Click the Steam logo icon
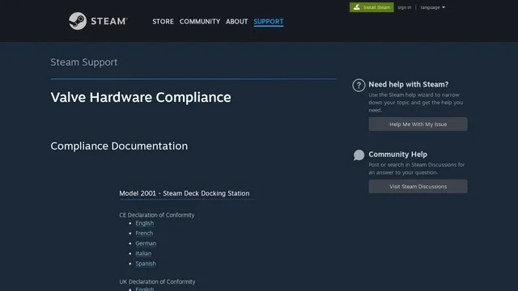The height and width of the screenshot is (291, 518). 78,21
